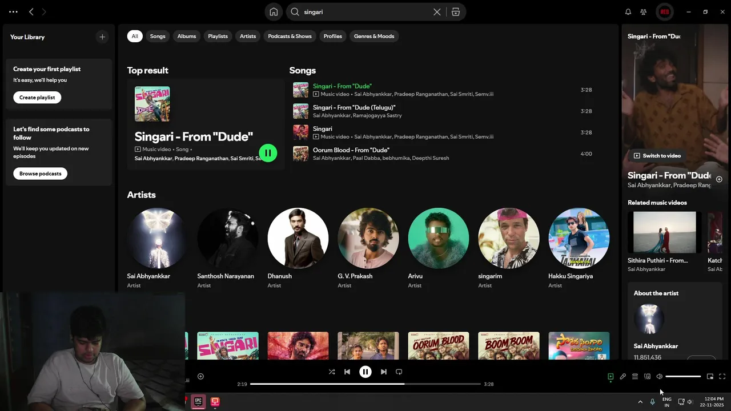
Task: Filter results by Playlists
Action: pyautogui.click(x=218, y=36)
